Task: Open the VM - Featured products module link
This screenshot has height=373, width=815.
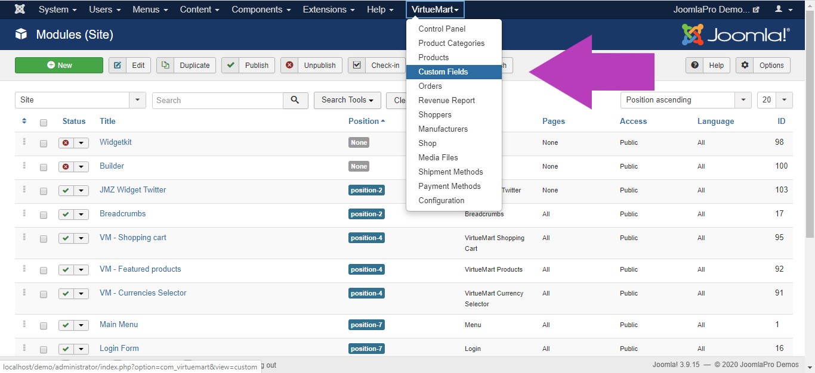Action: point(140,269)
